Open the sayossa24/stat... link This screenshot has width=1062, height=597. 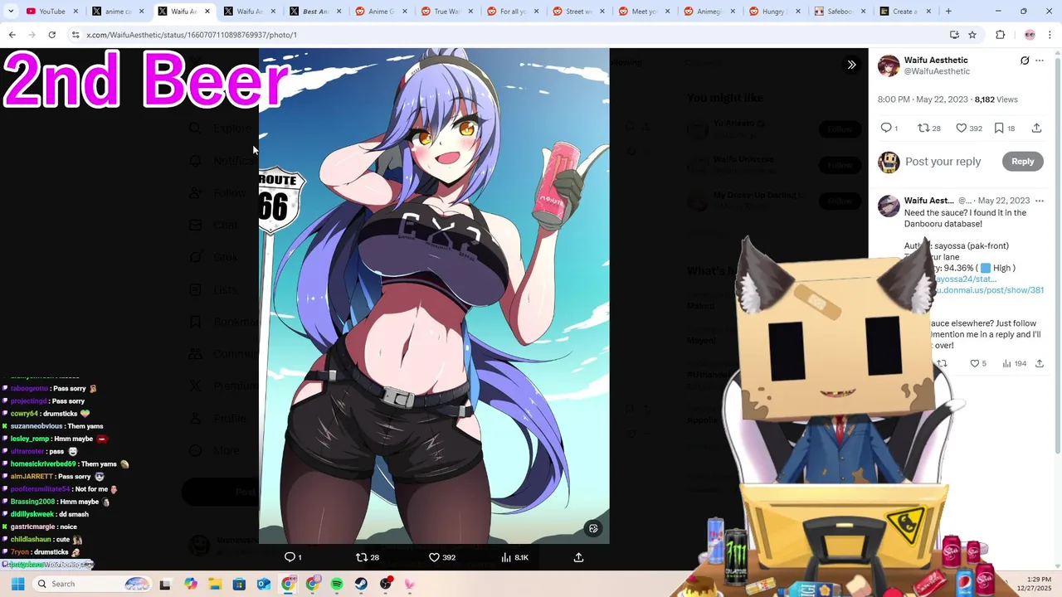coord(966,279)
